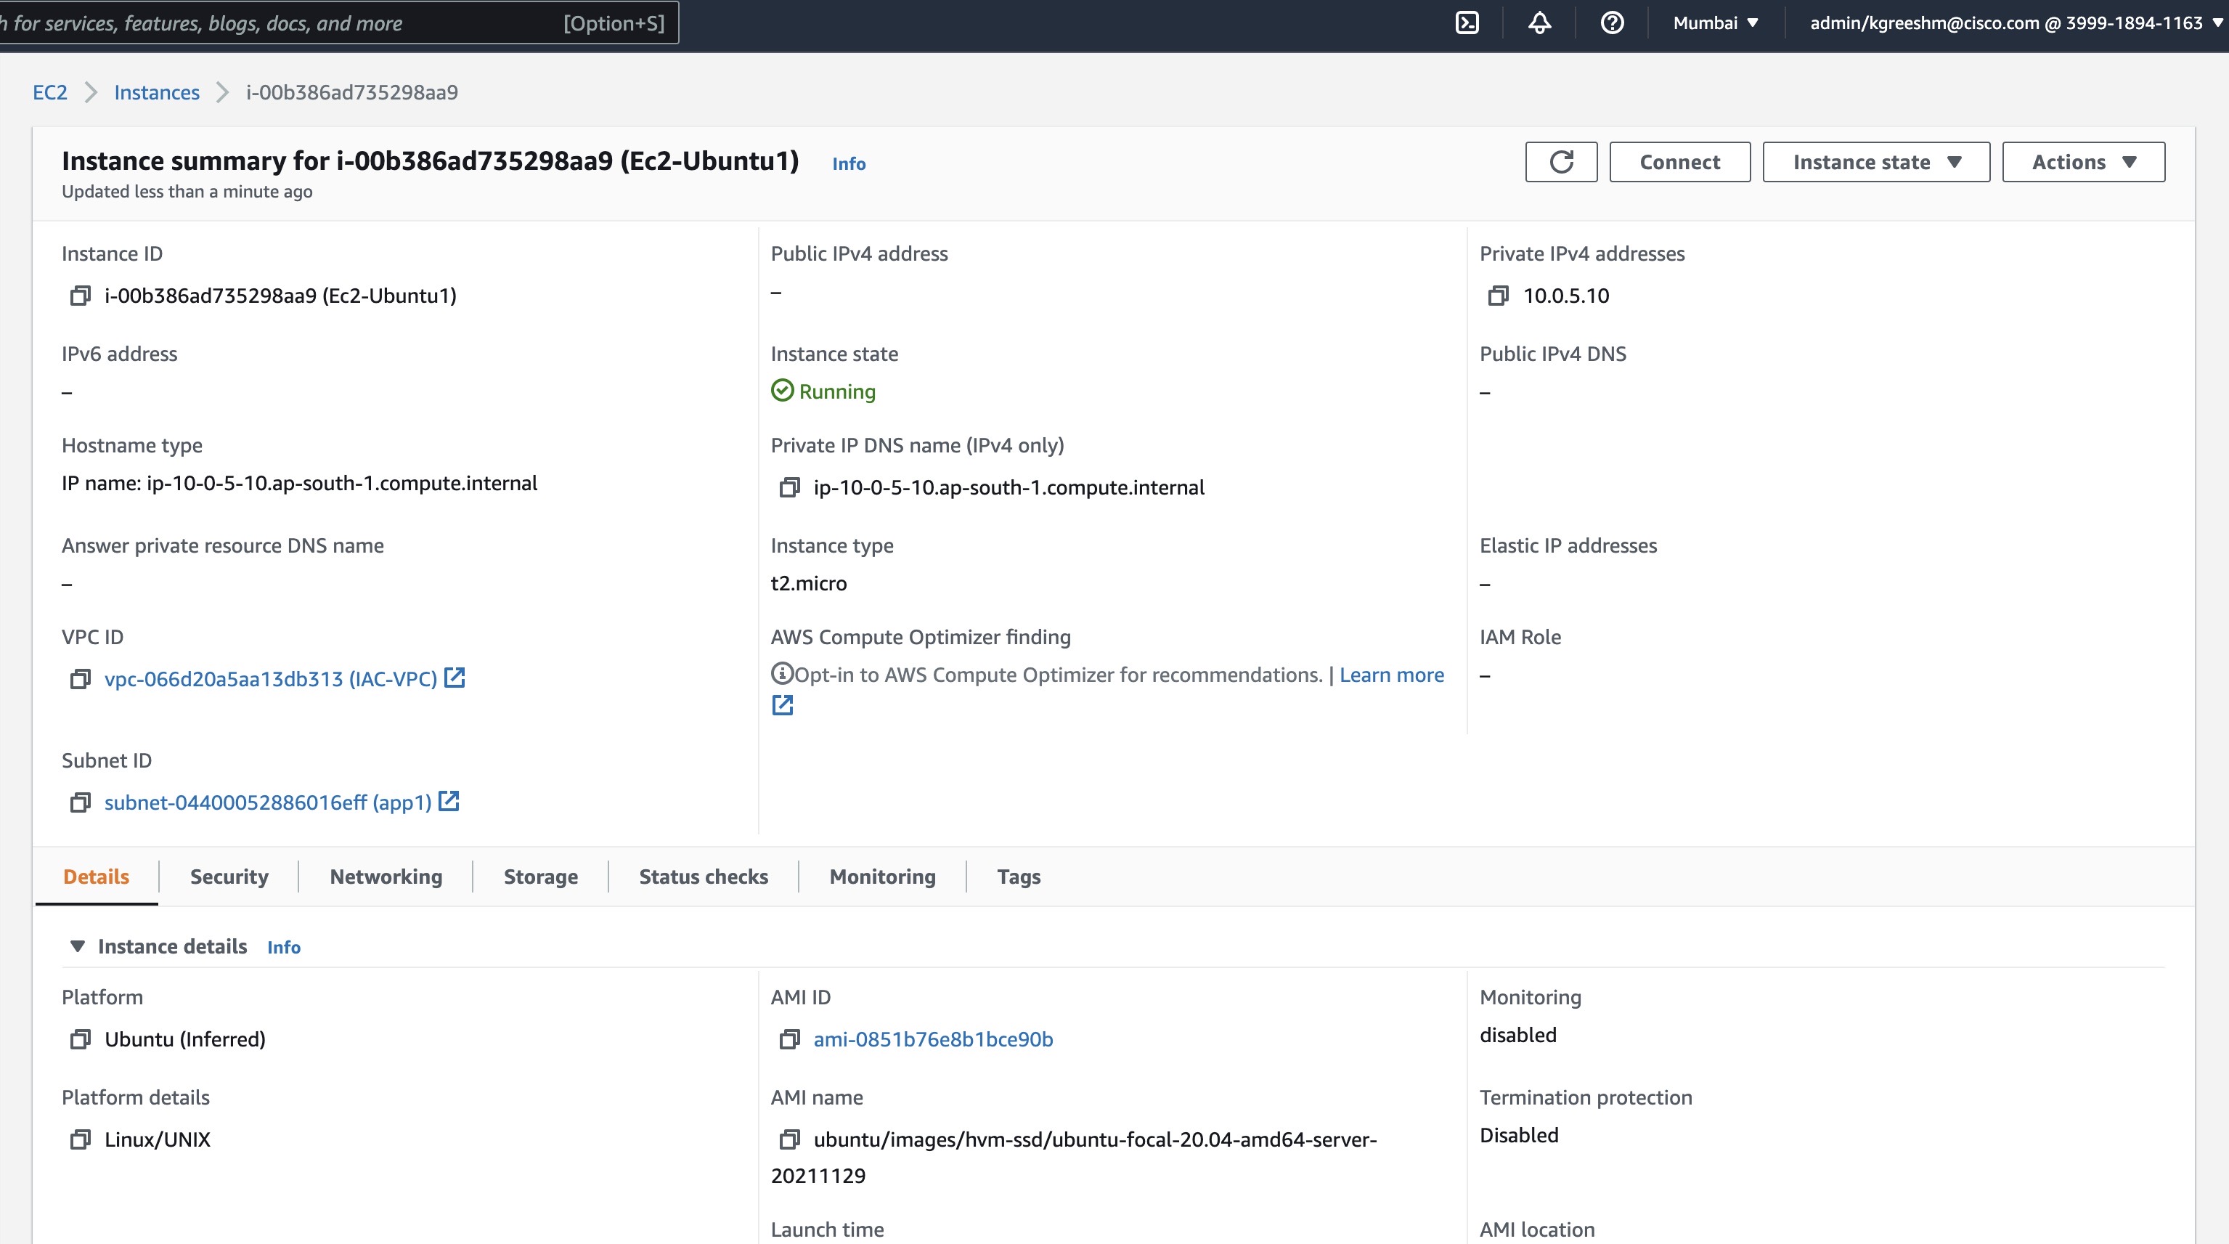Open the Actions dropdown
The image size is (2229, 1244).
(2083, 162)
